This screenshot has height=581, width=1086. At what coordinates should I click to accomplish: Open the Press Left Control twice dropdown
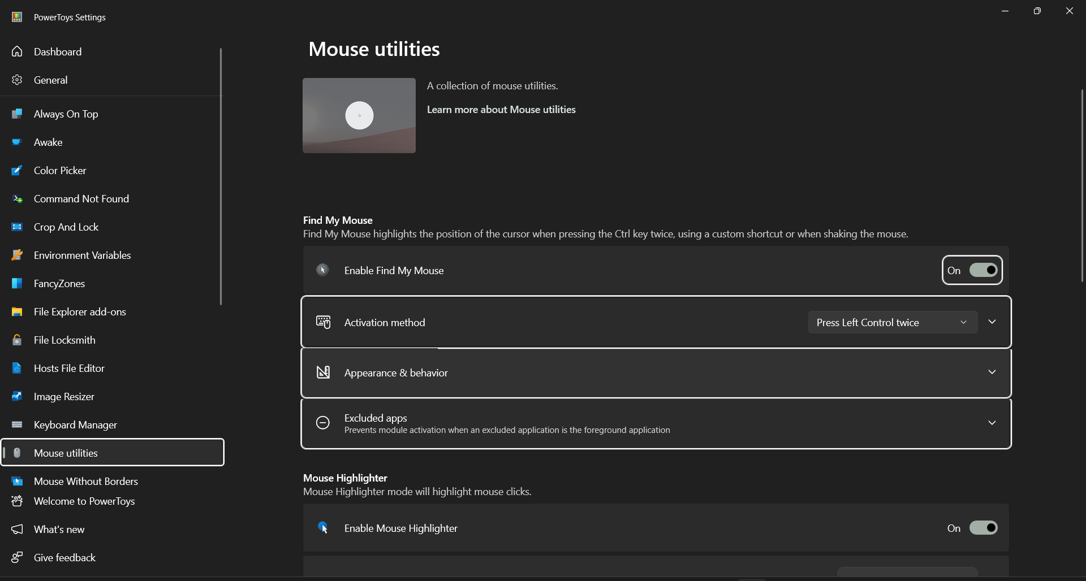pos(892,322)
